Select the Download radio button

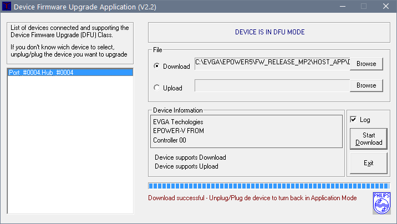pos(157,66)
